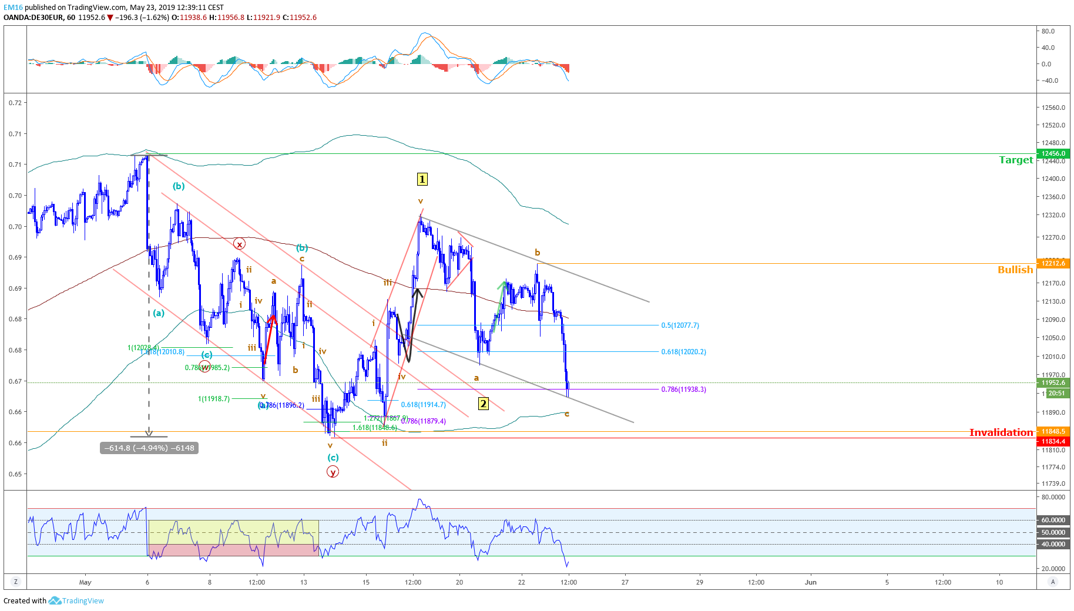Image resolution: width=1074 pixels, height=611 pixels.
Task: Click the 27 date on time axis
Action: click(625, 582)
